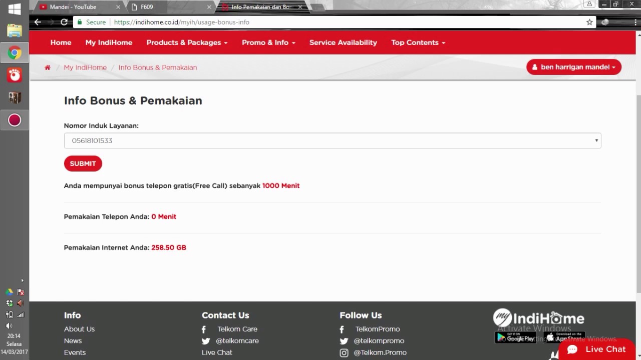Click the address bar URL

[x=181, y=22]
